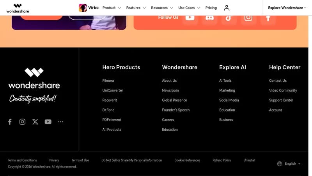Click the Wondershare column heading
Viewport: 312px width, 176px height.
coord(180,67)
